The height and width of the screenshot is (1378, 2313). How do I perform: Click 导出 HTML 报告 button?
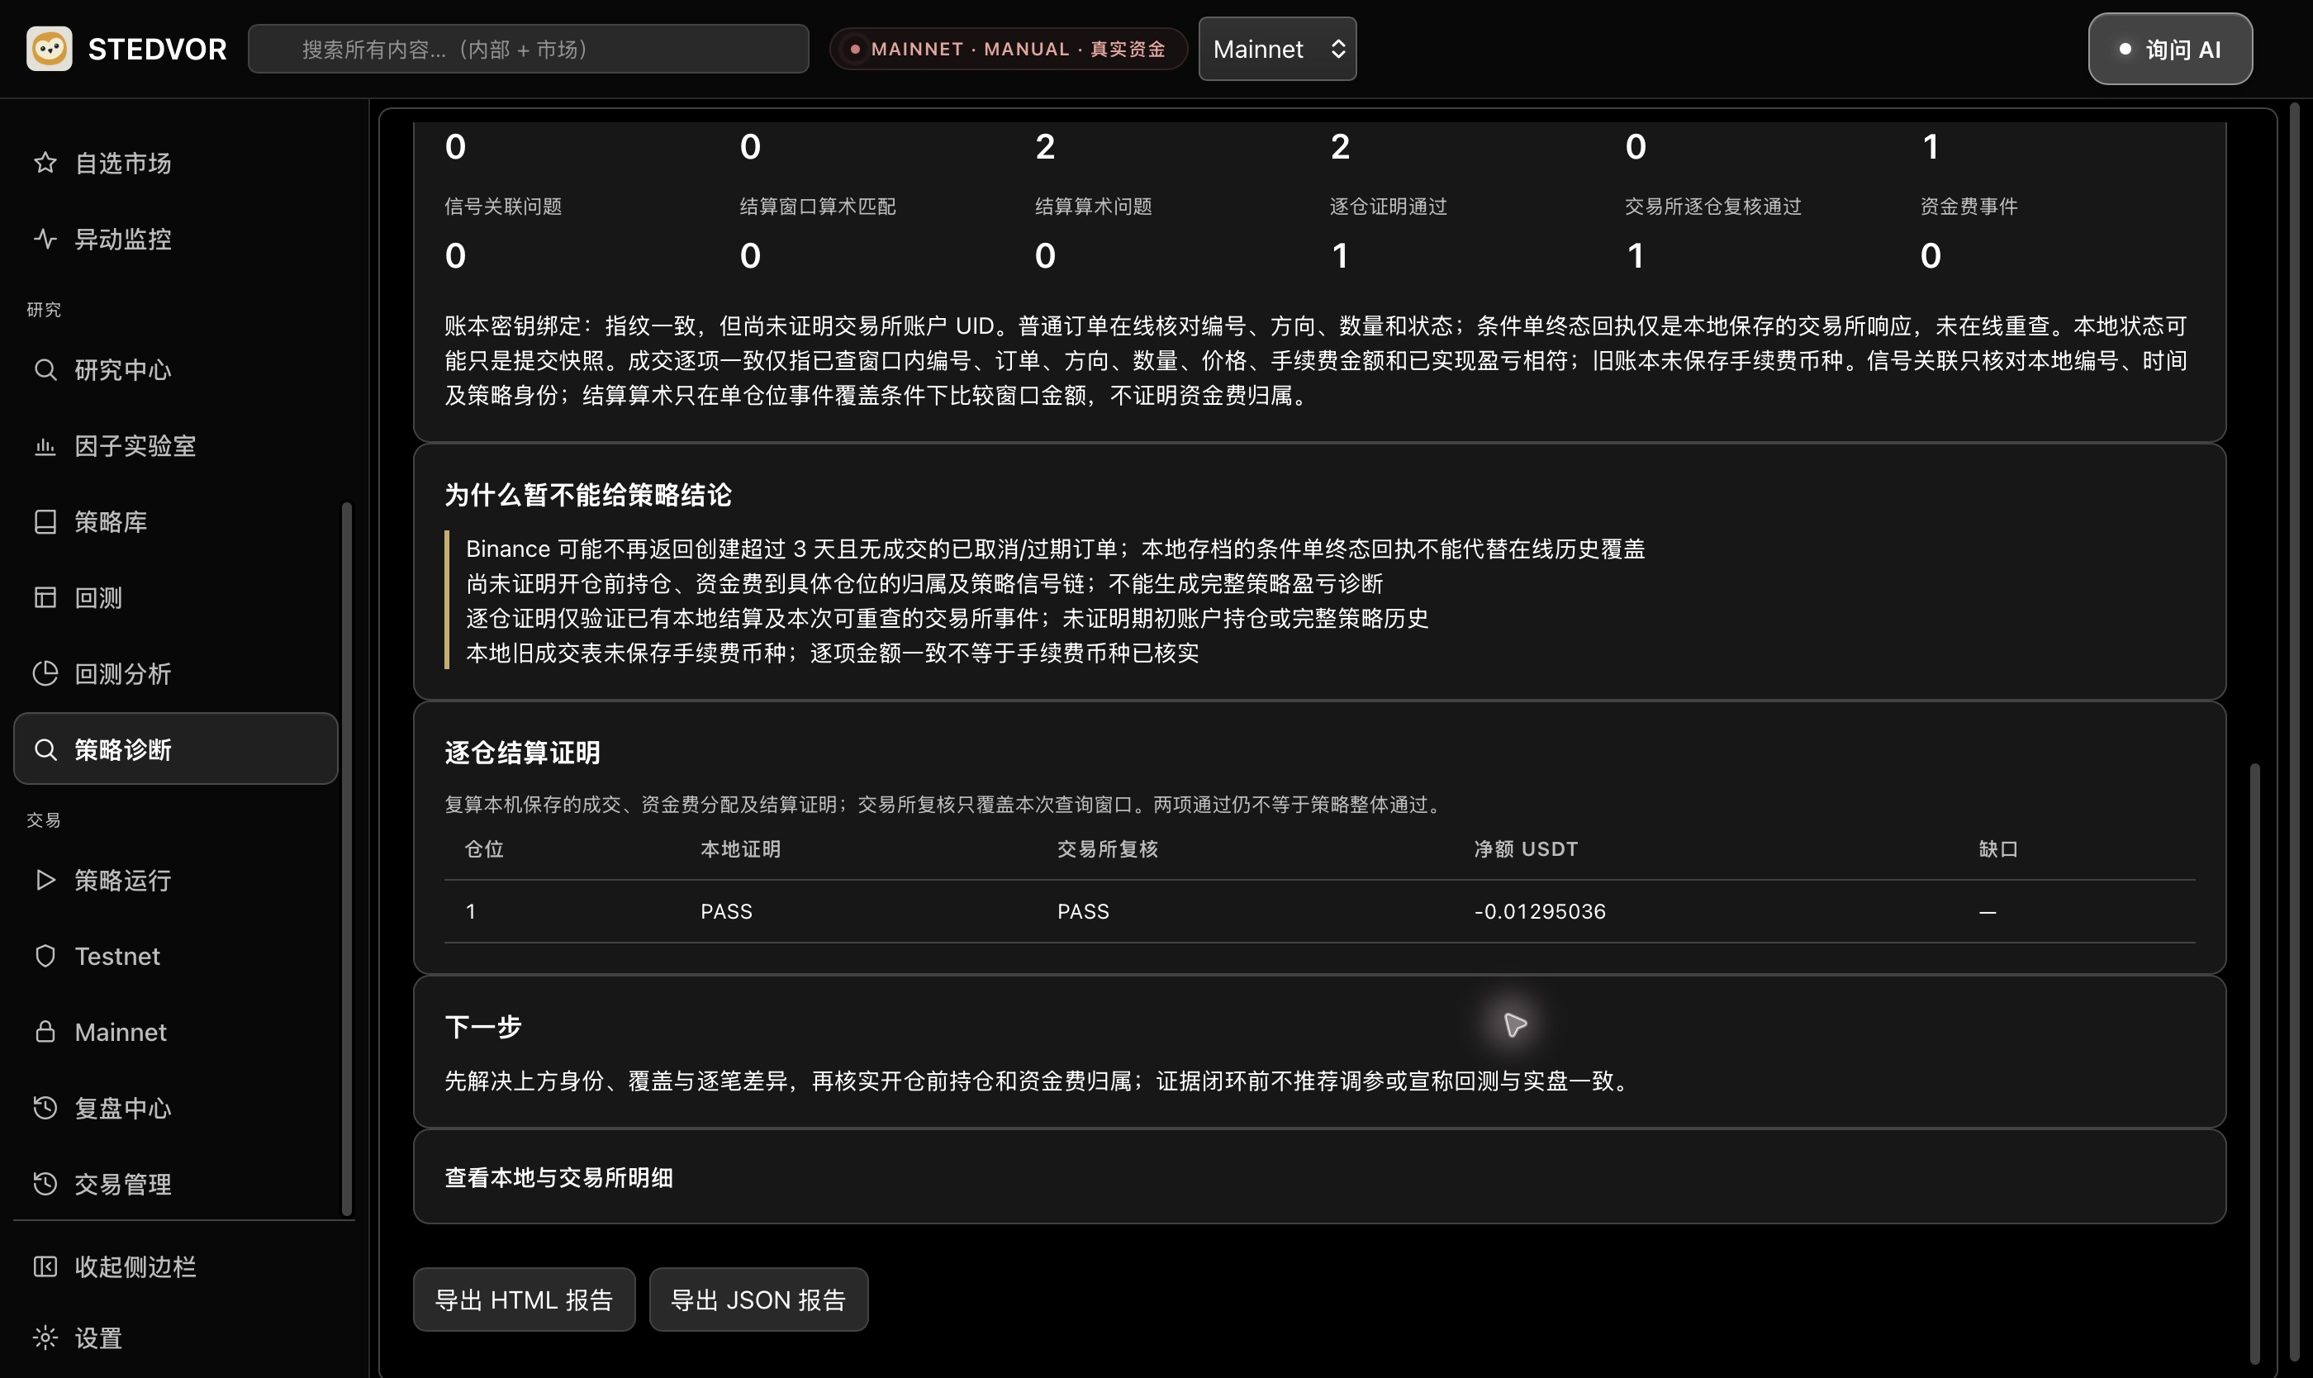(524, 1300)
